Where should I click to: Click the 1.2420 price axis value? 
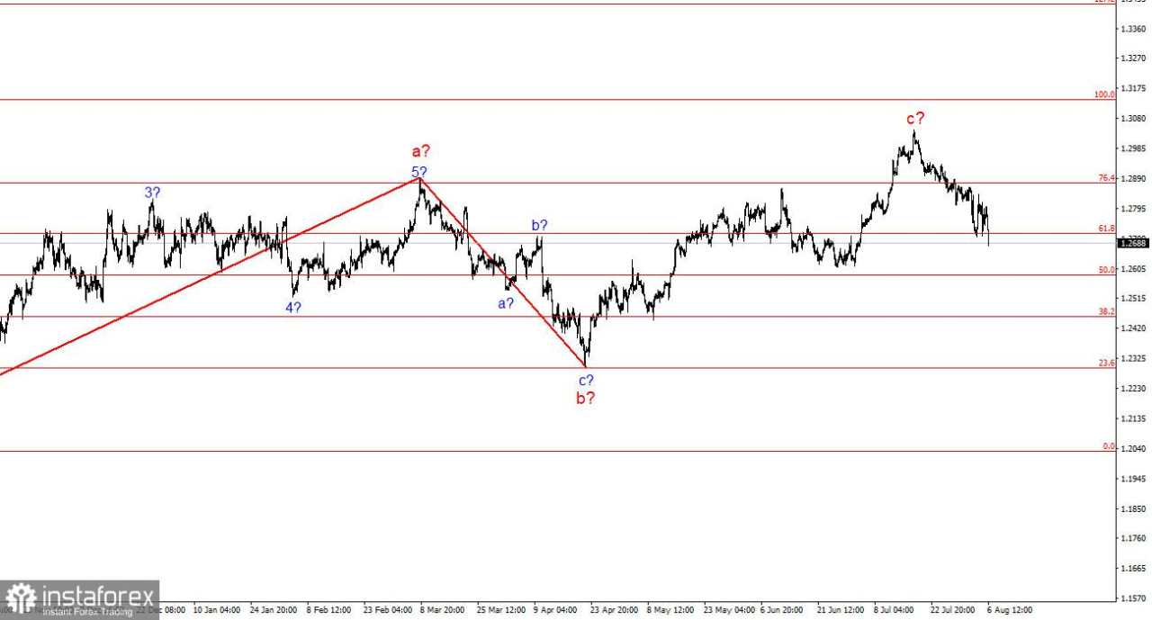pos(1133,328)
